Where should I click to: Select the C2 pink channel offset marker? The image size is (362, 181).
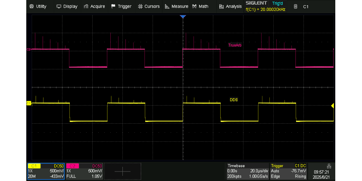pyautogui.click(x=28, y=50)
